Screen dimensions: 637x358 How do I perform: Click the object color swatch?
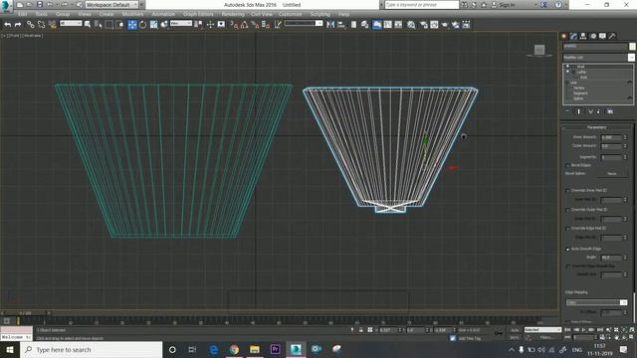(x=632, y=47)
